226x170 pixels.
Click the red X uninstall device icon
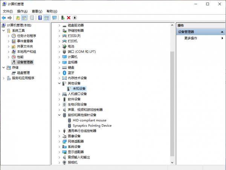click(69, 18)
